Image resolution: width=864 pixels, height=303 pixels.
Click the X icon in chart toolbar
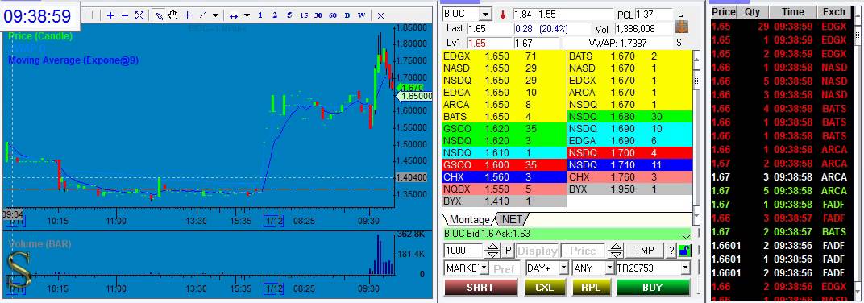point(380,15)
